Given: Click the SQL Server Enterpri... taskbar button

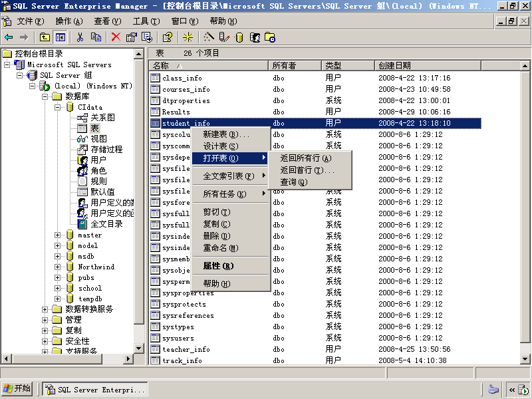Looking at the screenshot, I should click(95, 390).
